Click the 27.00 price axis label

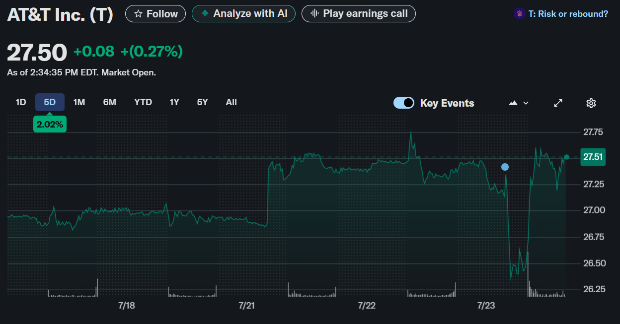tap(593, 210)
